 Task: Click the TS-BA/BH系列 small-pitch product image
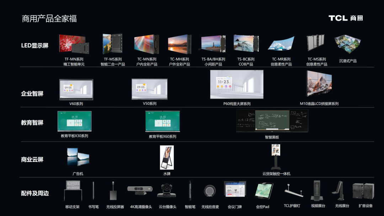(213, 44)
